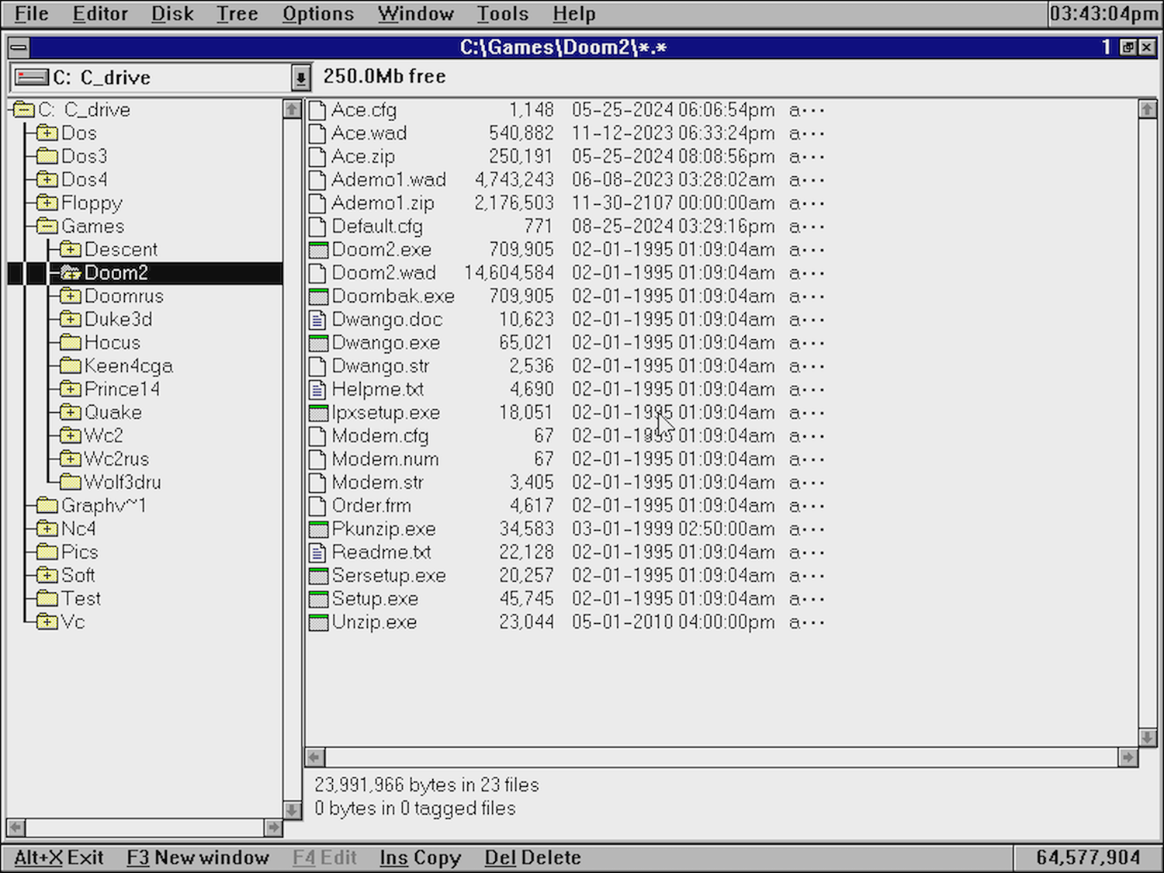Click Ins Copy shortcut button
The image size is (1164, 873).
coord(420,857)
